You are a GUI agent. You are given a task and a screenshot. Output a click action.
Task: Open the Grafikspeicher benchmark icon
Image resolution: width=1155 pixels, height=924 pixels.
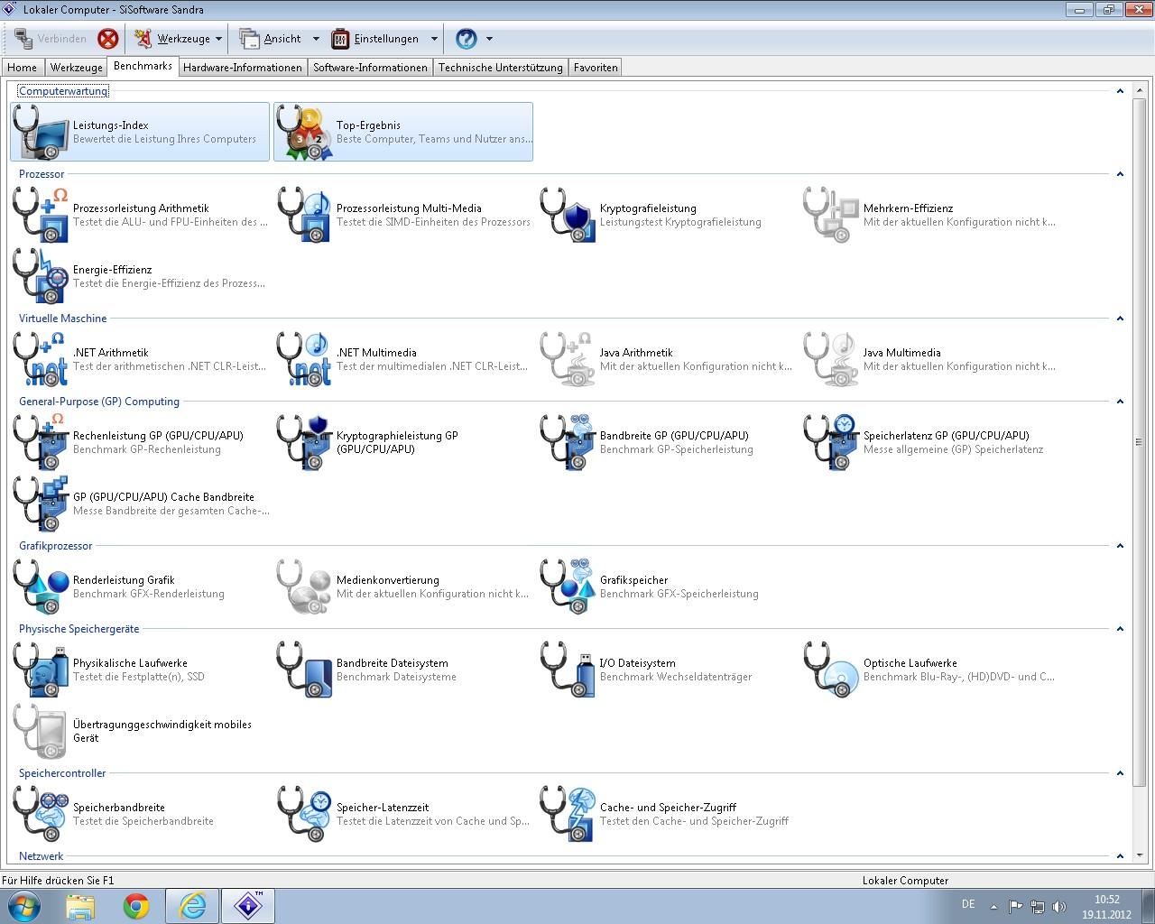click(568, 587)
